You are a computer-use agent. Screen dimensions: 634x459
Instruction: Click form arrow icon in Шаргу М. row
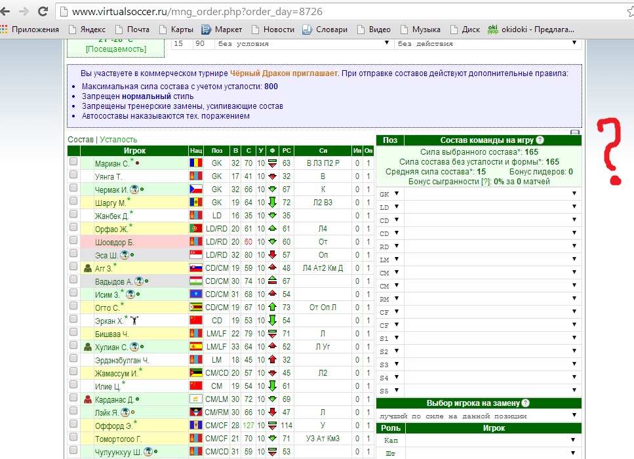273,202
